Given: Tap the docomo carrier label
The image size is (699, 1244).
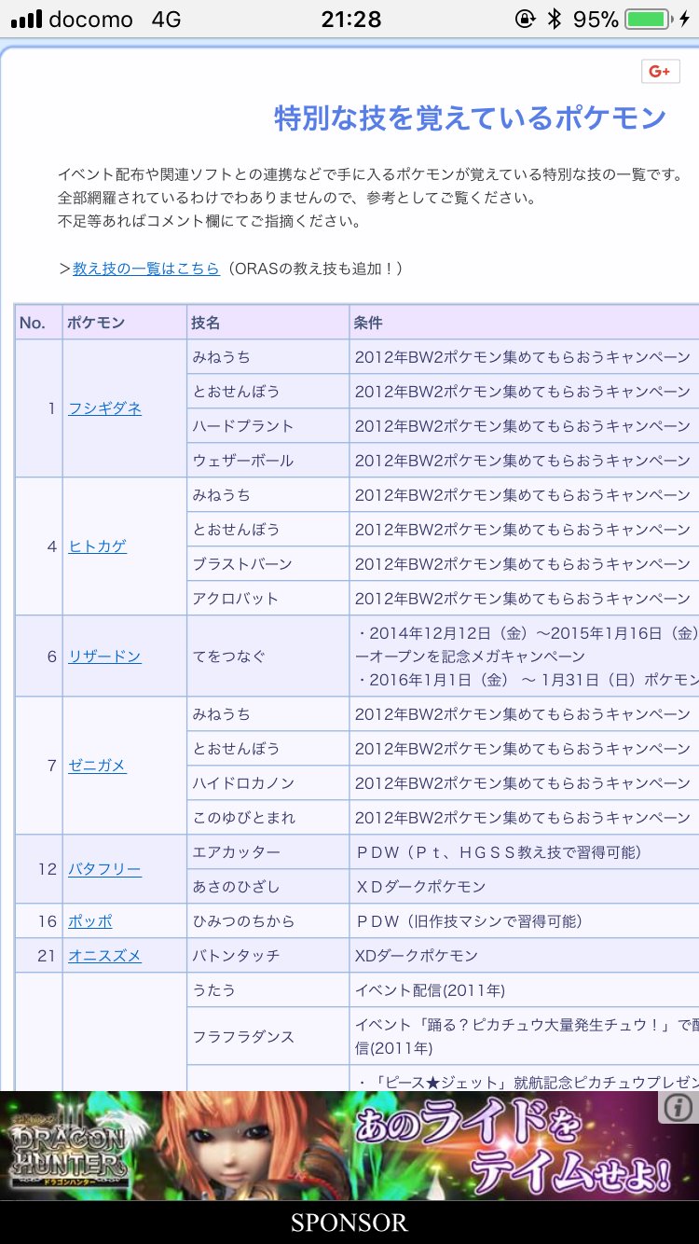Looking at the screenshot, I should (90, 19).
